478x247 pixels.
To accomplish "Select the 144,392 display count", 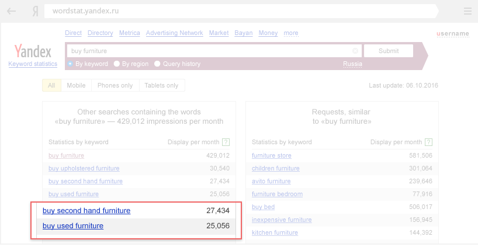I will (x=421, y=232).
